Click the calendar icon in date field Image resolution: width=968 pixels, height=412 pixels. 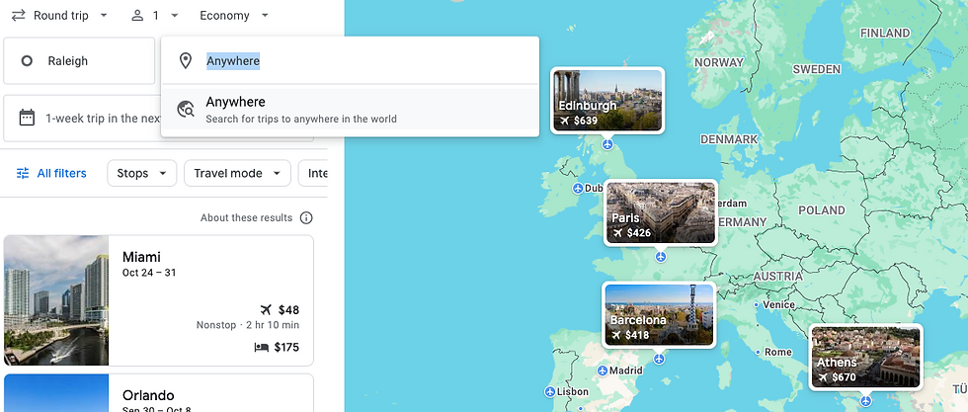pyautogui.click(x=27, y=118)
